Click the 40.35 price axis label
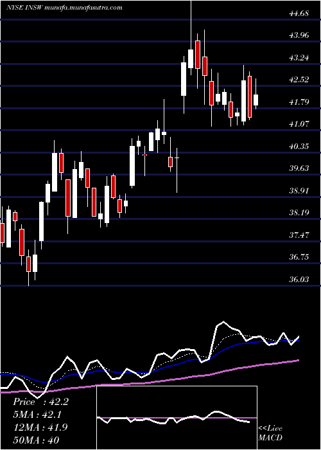This screenshot has width=321, height=450. click(299, 147)
